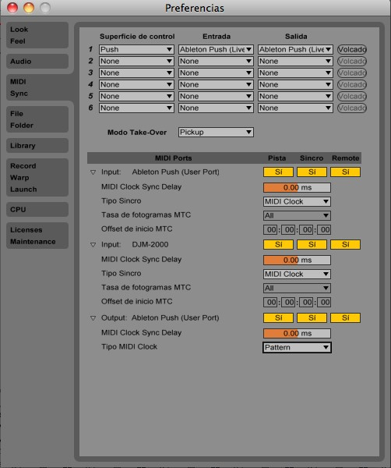The width and height of the screenshot is (391, 468).
Task: Toggle Remote for Ableton Push output
Action: [345, 317]
